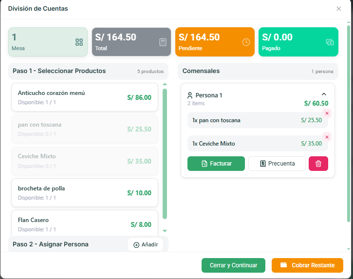Click dialog scrollbar down arrow
353x279 pixels.
349,249
